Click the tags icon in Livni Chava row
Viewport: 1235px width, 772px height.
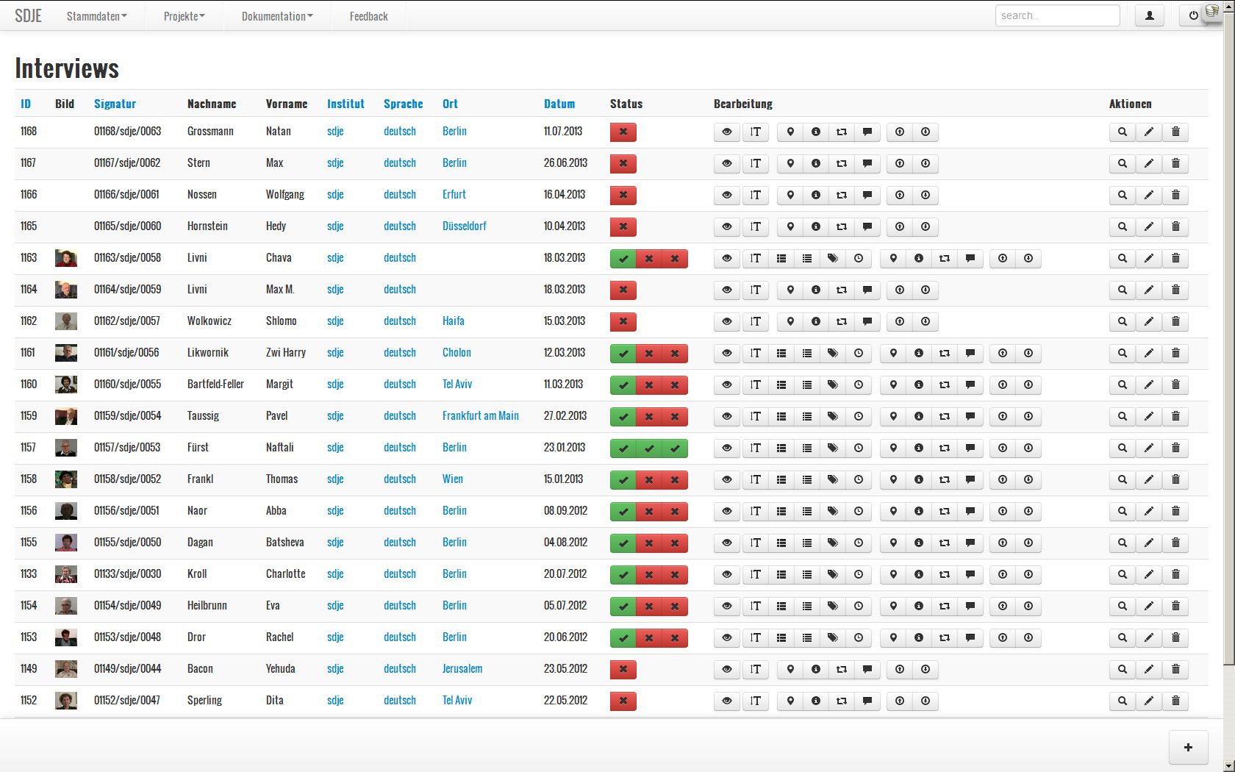click(832, 258)
